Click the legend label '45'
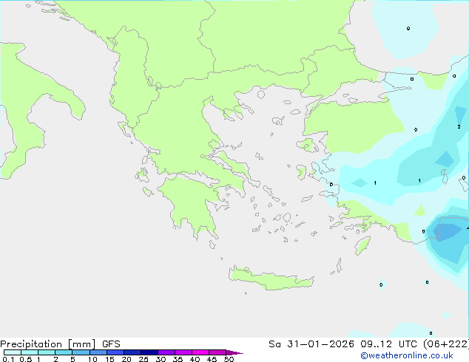This screenshot has width=469, height=362. (212, 359)
